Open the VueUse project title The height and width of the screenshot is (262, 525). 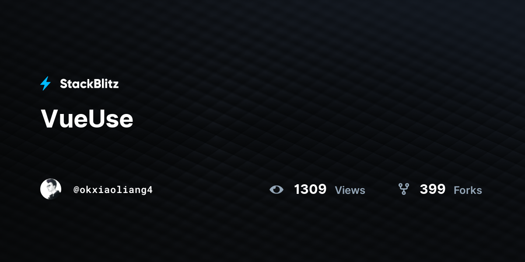tap(87, 119)
